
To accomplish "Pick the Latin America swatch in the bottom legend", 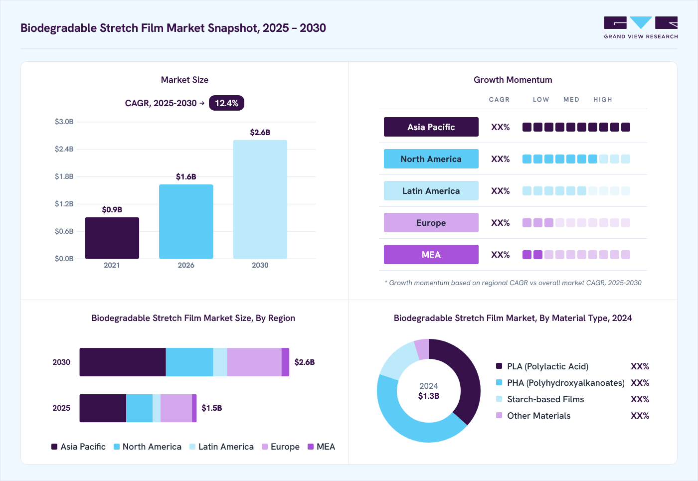I will click(x=192, y=447).
